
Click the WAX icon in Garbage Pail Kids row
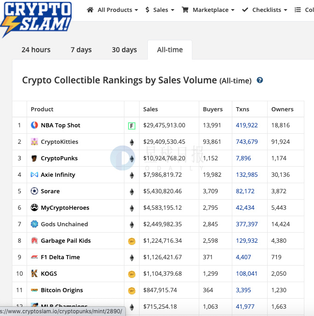pos(132,241)
